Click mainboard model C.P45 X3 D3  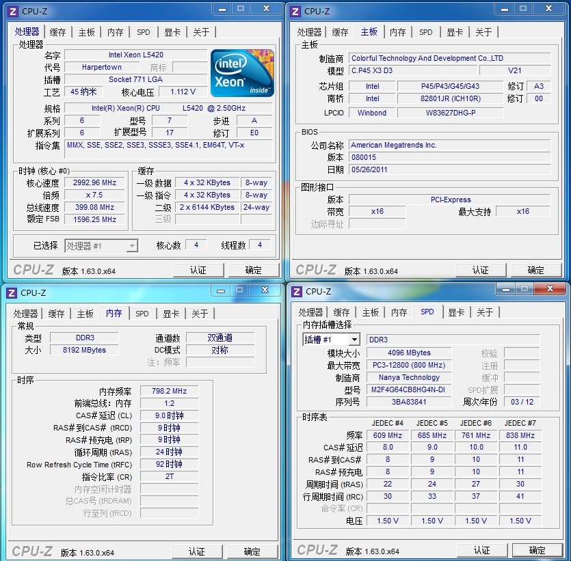point(412,70)
